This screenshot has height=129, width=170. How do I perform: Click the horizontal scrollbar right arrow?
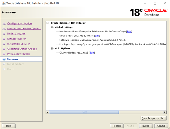point(165,112)
